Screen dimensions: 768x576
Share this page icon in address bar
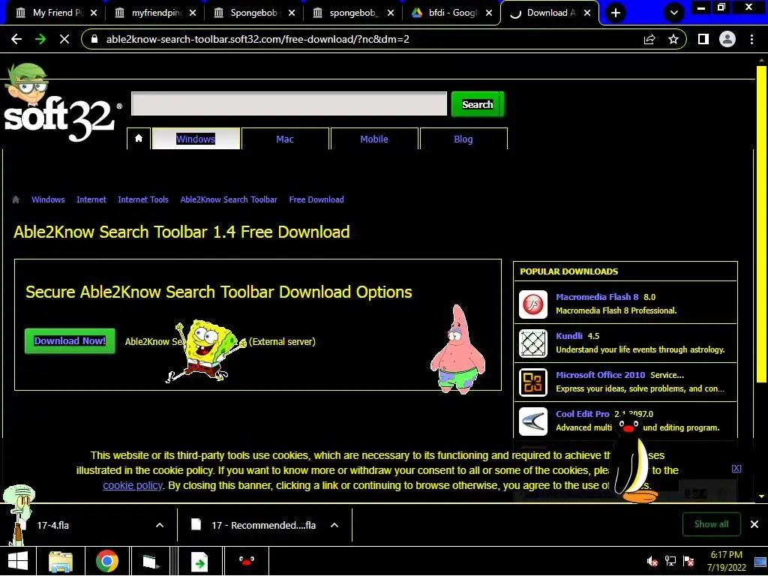[649, 39]
